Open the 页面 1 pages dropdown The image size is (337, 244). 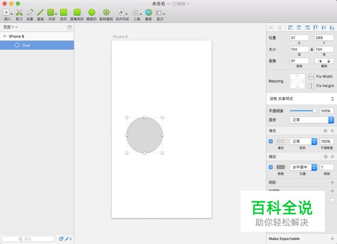(10, 27)
